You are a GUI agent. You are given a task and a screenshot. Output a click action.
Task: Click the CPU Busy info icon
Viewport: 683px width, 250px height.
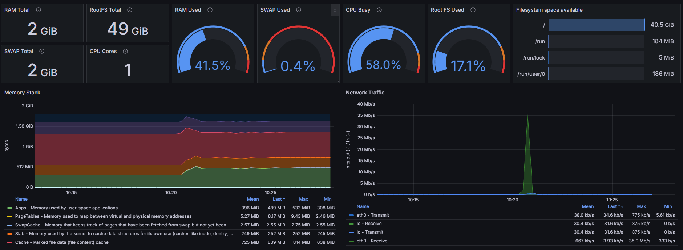click(379, 10)
